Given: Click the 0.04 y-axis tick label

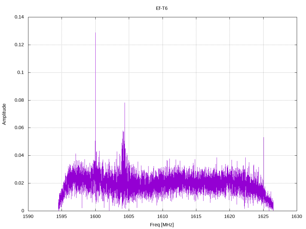Looking at the screenshot, I should coord(19,155).
